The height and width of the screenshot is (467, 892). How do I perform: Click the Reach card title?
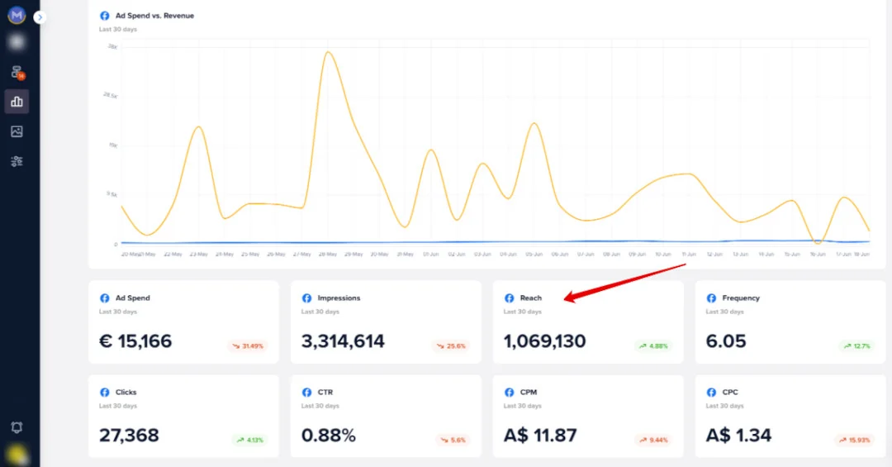click(x=531, y=298)
